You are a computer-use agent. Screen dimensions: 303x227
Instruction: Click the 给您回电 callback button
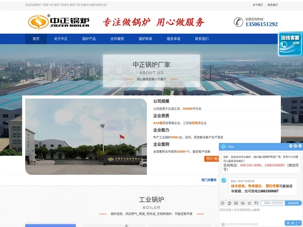pos(293,203)
